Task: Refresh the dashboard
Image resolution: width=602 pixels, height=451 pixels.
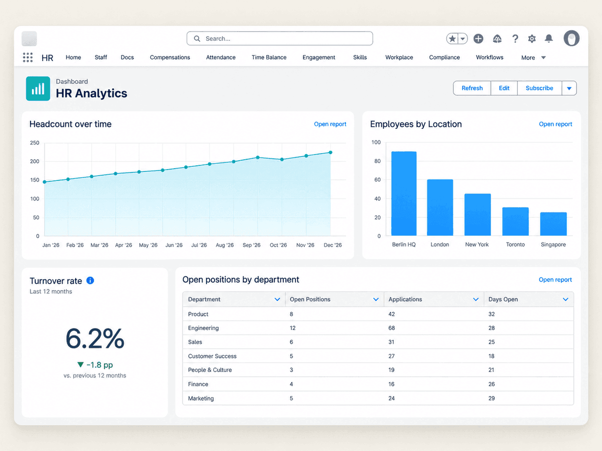Action: [x=472, y=88]
